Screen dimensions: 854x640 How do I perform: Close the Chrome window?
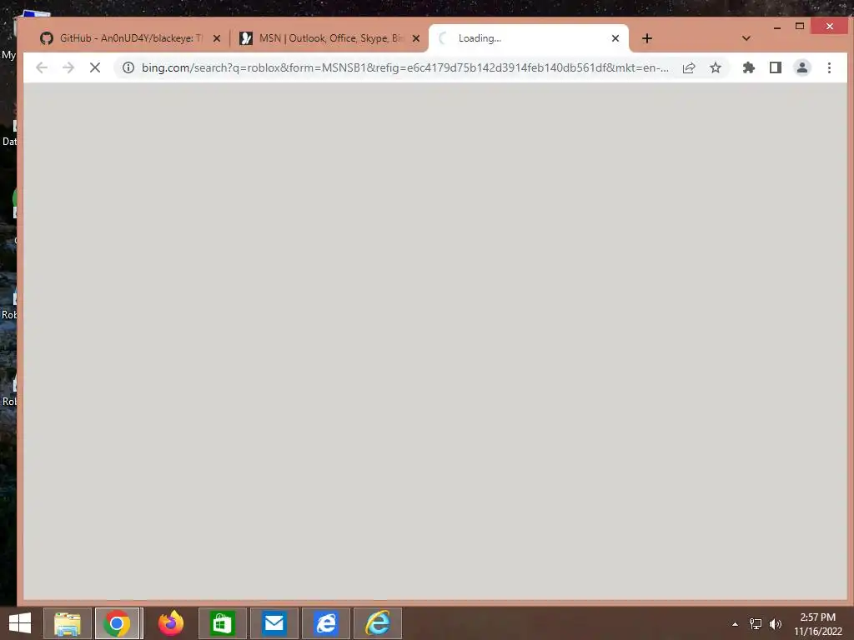click(830, 26)
